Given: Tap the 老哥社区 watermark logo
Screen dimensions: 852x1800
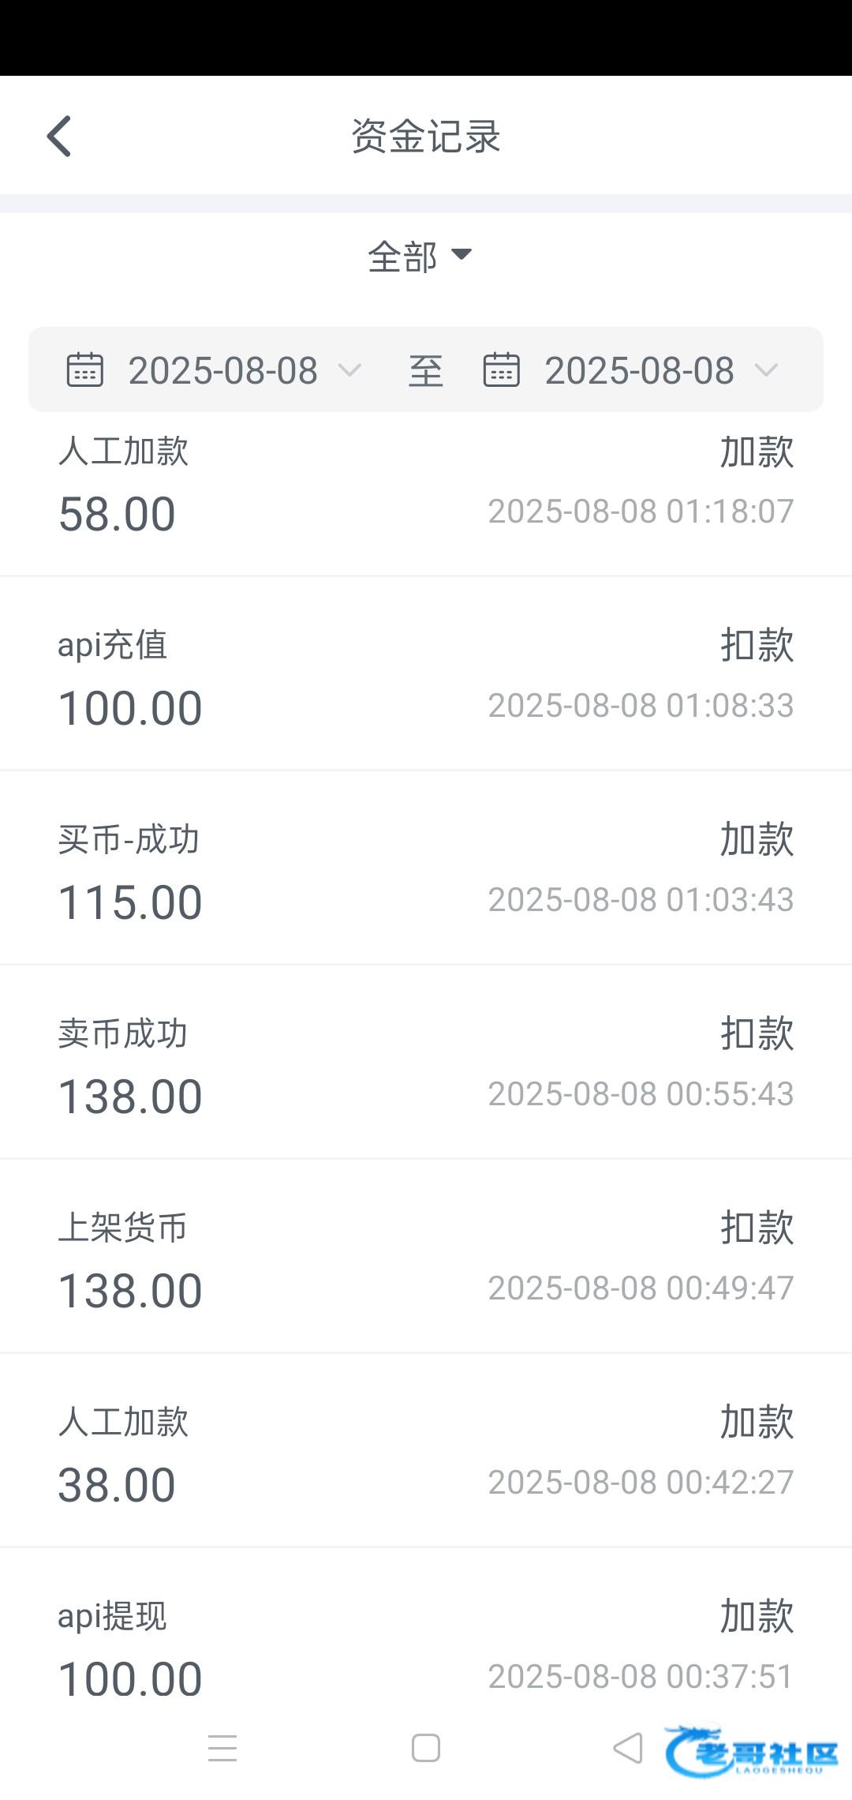Looking at the screenshot, I should click(751, 1751).
